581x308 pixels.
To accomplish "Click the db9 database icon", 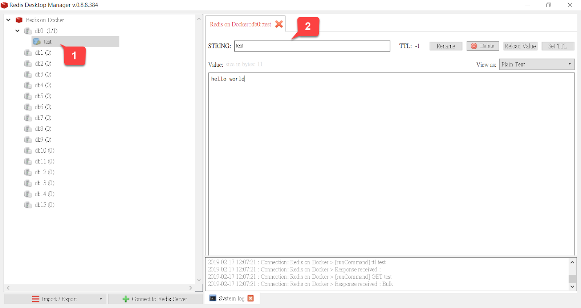I will 28,140.
